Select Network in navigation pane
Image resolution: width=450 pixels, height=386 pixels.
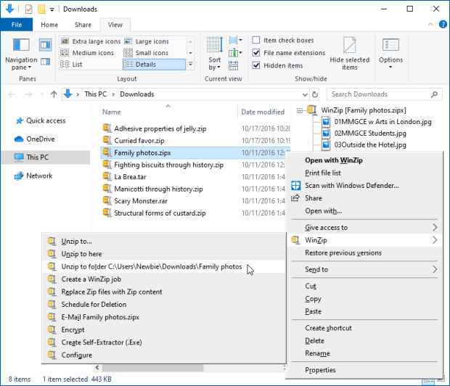tap(39, 176)
